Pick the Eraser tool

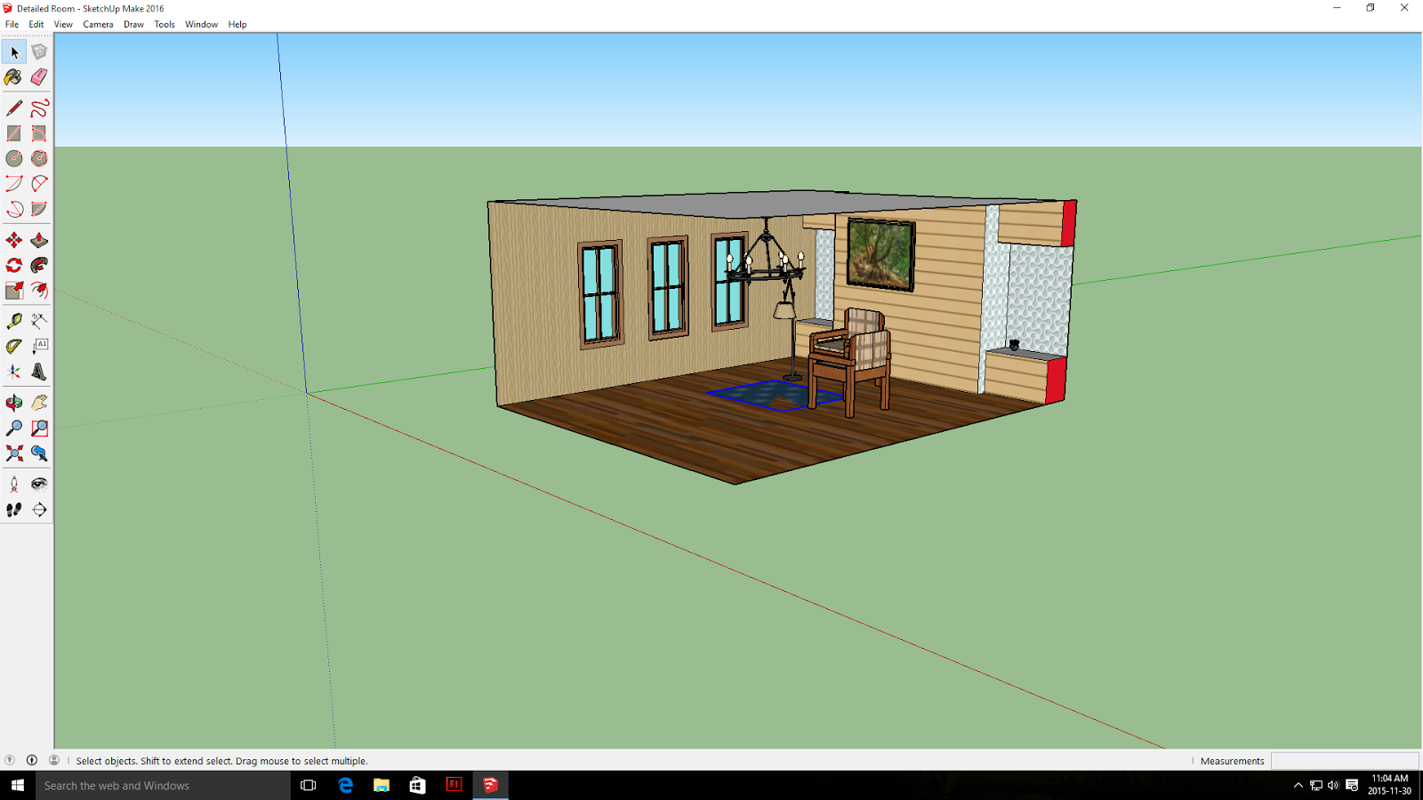click(39, 78)
